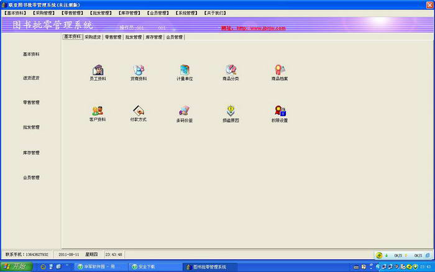Viewport: 435px width, 272px height.
Task: Click the 联系手机 phone number in status bar
Action: [27, 254]
